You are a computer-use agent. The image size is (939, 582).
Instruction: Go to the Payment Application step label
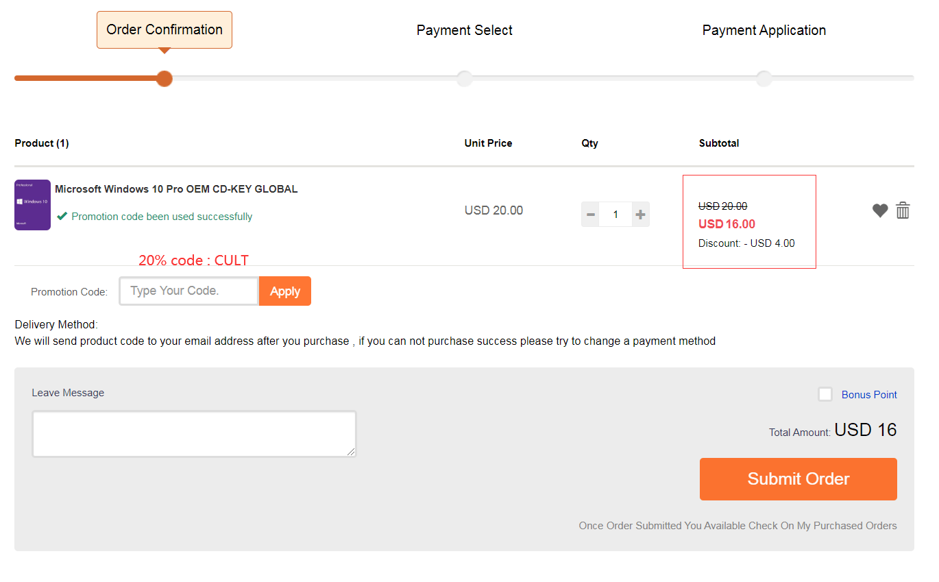(764, 30)
